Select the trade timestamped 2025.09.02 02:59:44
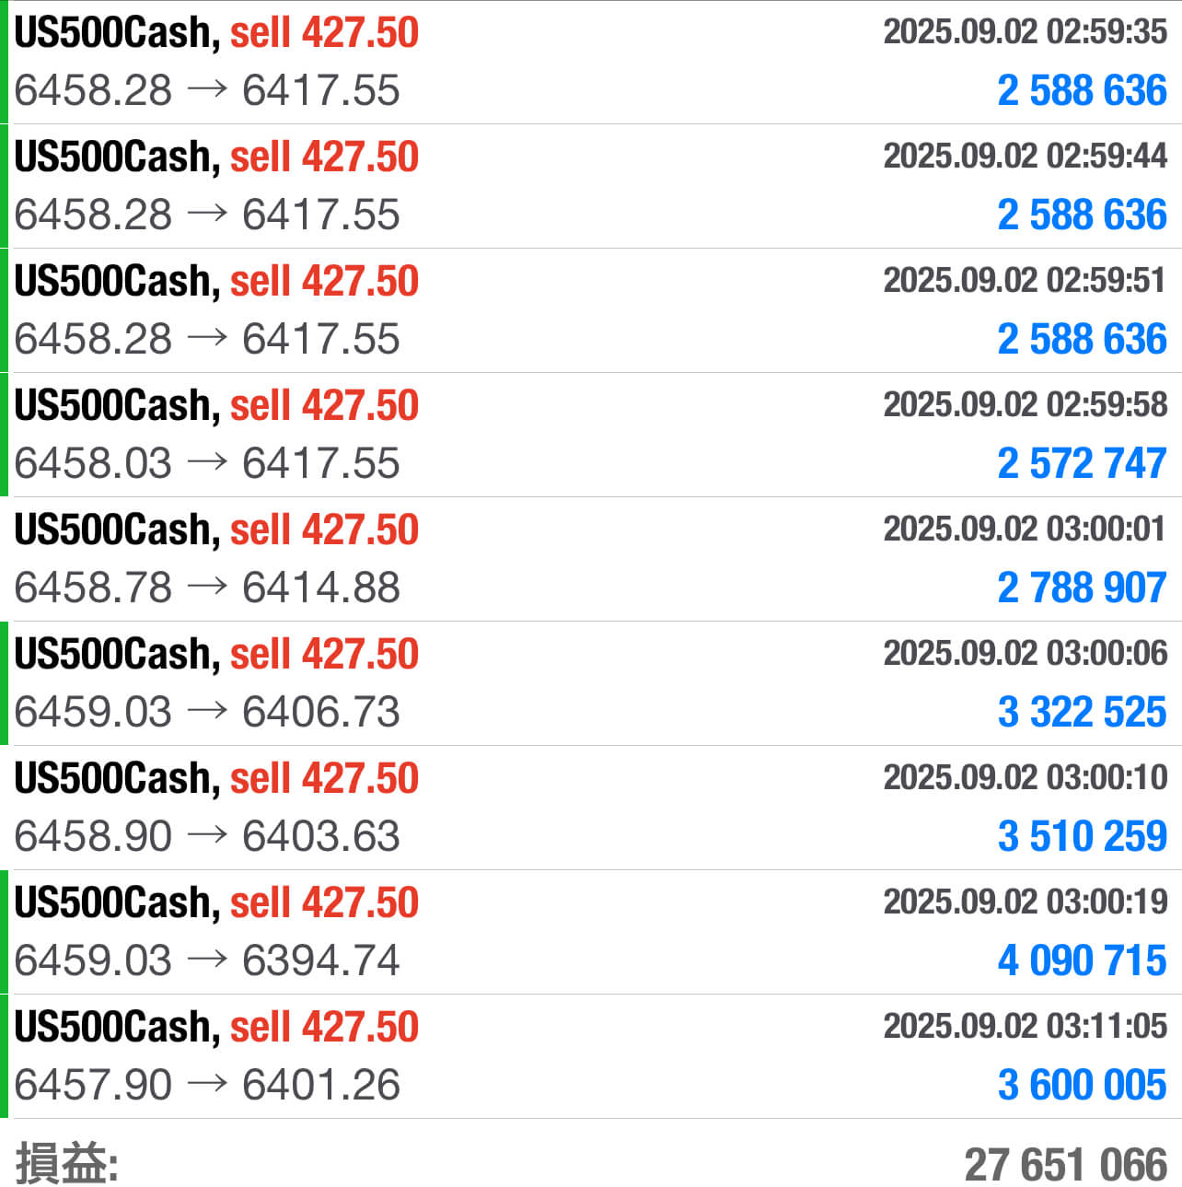 [x=591, y=186]
